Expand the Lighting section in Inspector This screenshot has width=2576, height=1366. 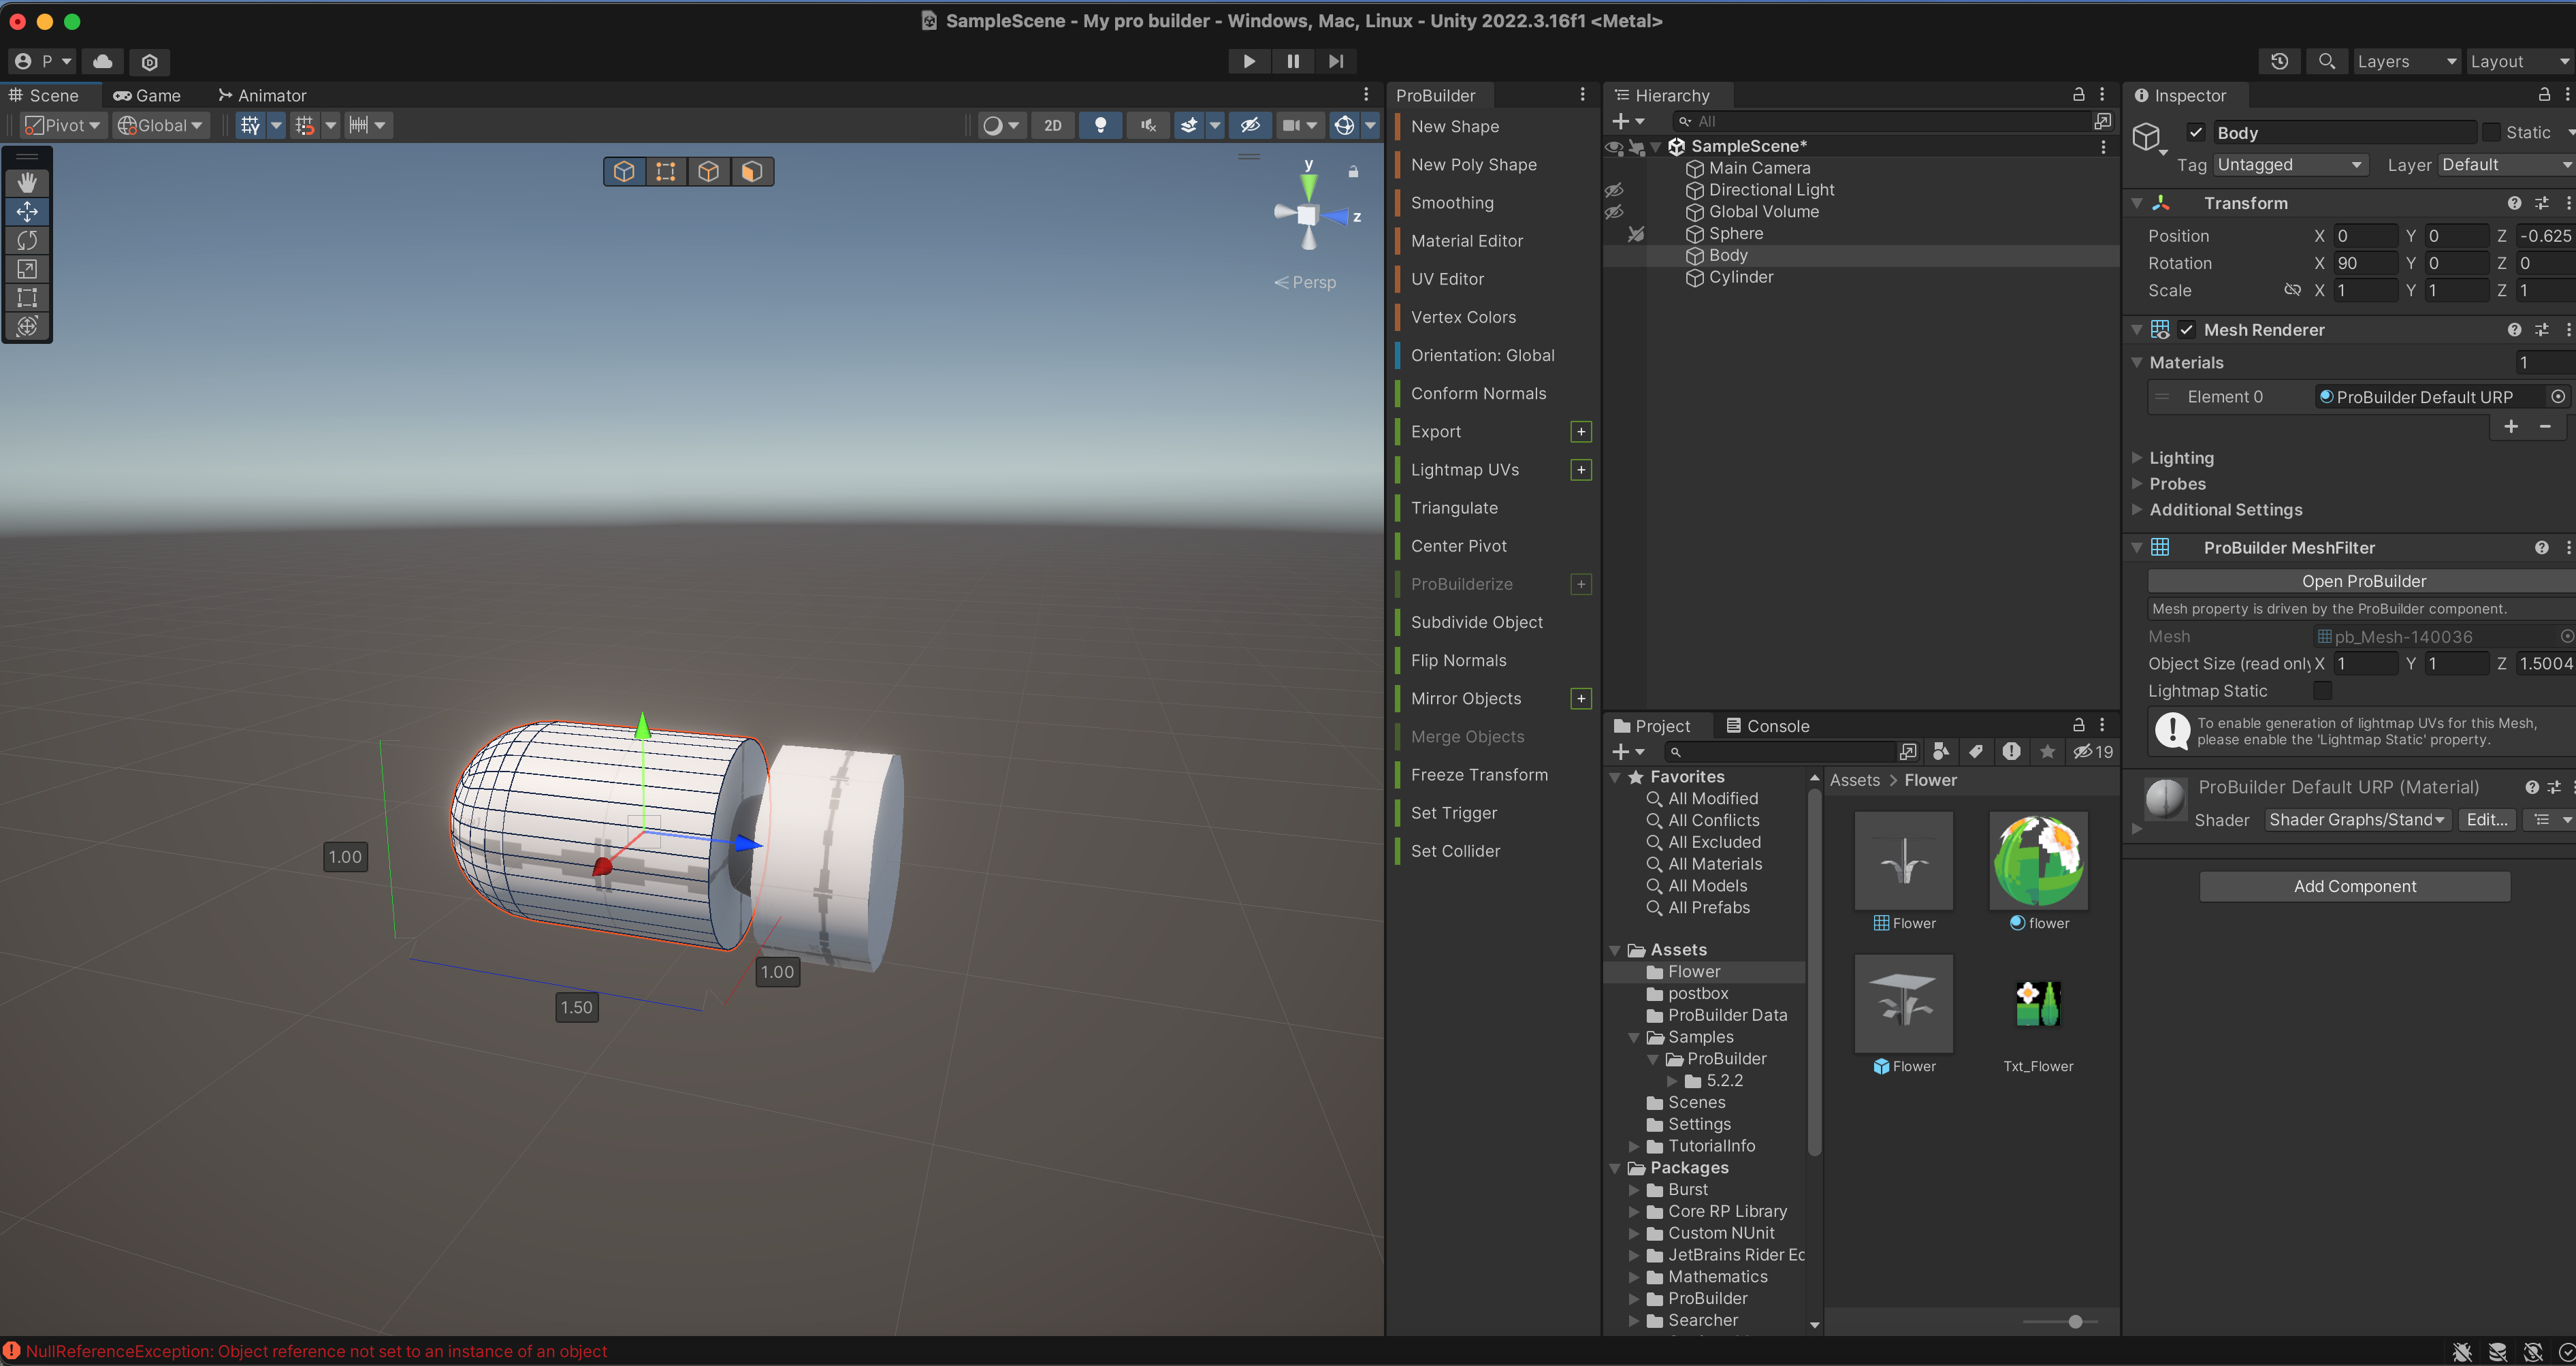pos(2181,458)
